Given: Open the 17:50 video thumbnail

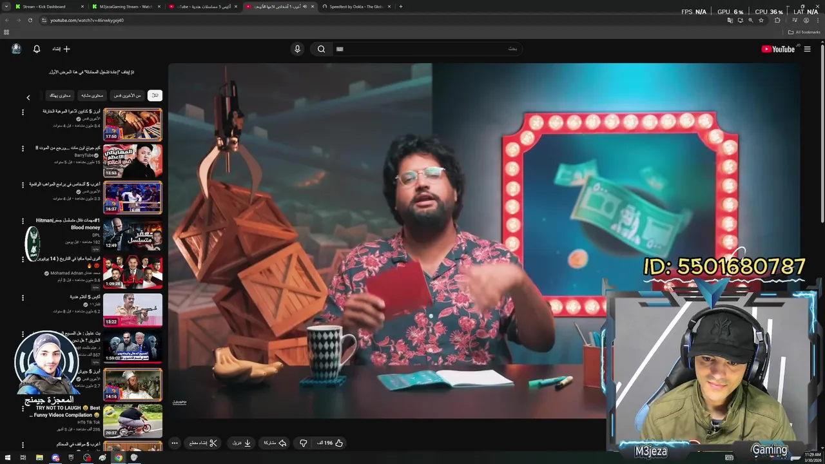Looking at the screenshot, I should [133, 124].
